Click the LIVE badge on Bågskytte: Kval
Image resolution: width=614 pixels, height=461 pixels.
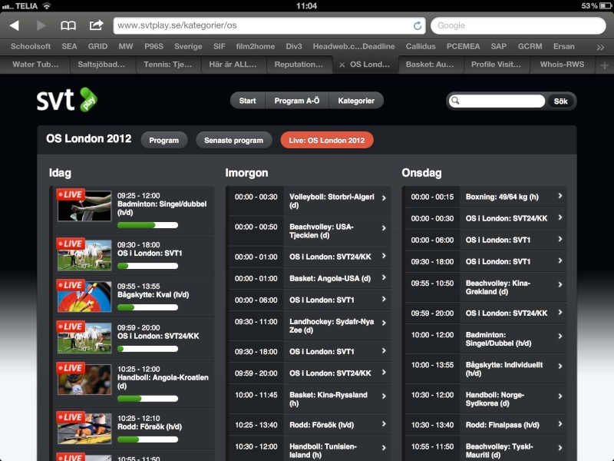pos(70,285)
